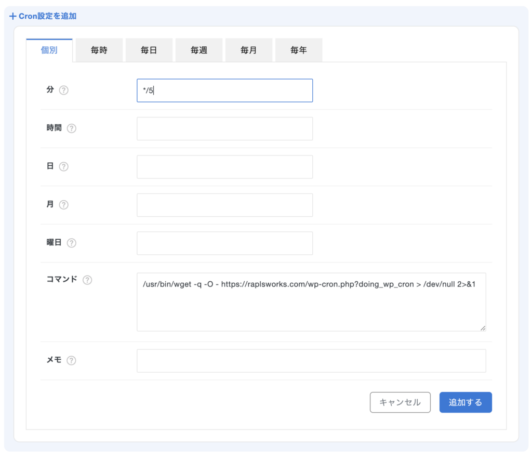View help for the 日 field
The image size is (532, 456).
(x=63, y=166)
